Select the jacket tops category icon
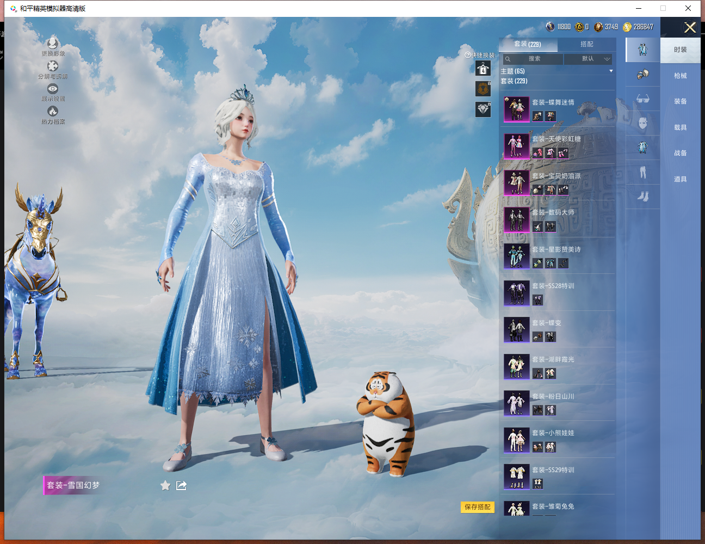Viewport: 705px width, 544px height. point(643,148)
